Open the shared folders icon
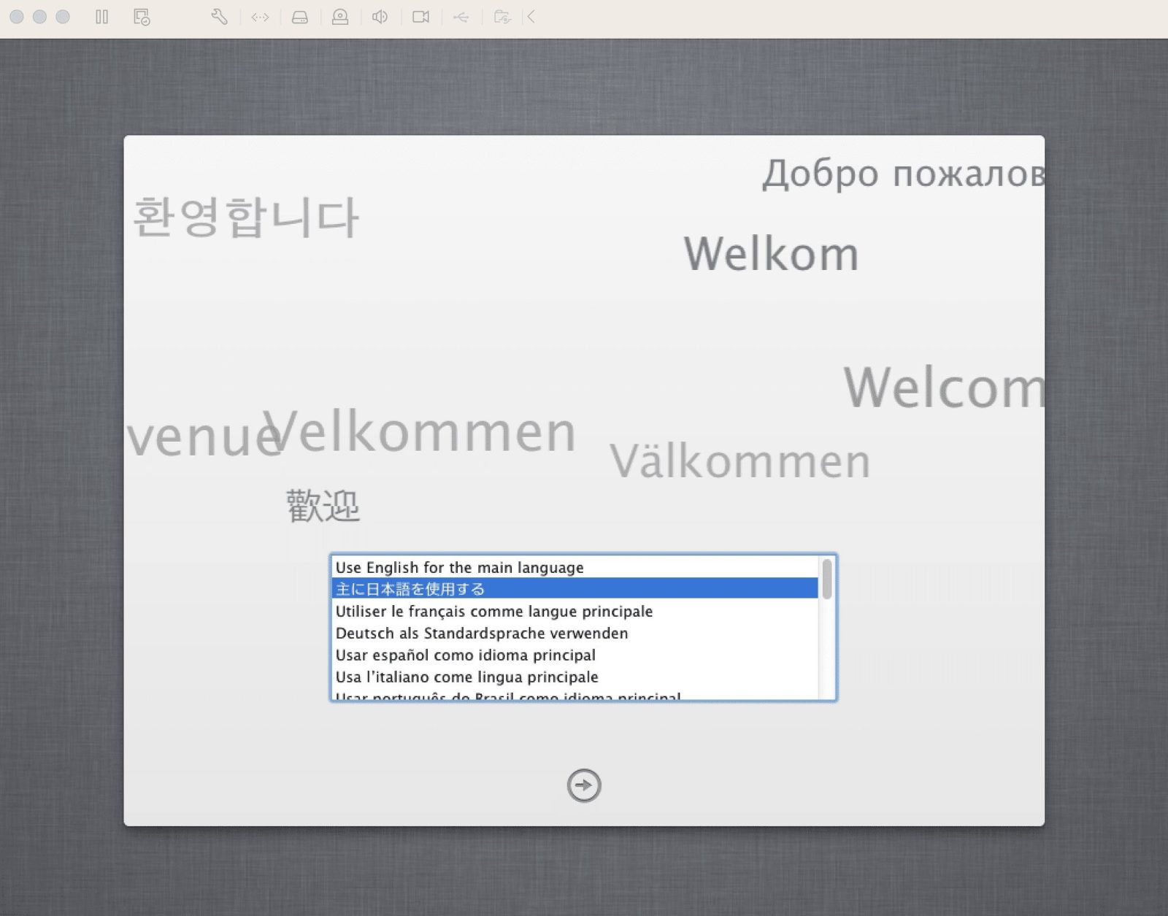The image size is (1168, 916). (x=502, y=17)
